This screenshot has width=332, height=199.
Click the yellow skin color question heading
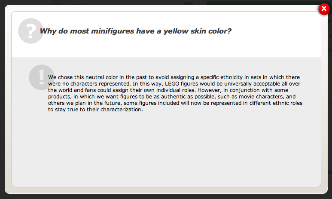tap(135, 31)
